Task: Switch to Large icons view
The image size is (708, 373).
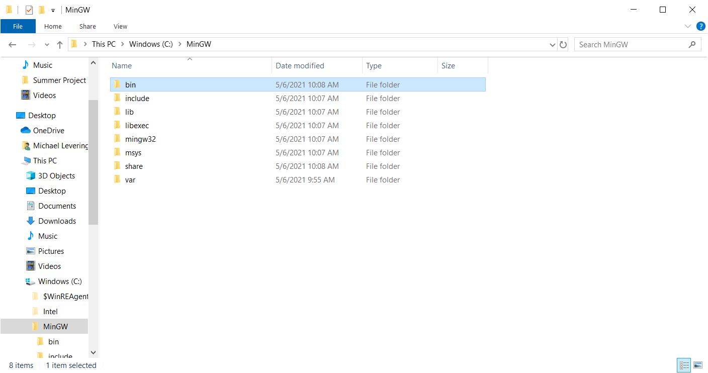Action: [698, 365]
